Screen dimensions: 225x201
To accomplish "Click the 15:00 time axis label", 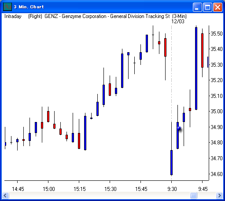I will (x=49, y=189).
